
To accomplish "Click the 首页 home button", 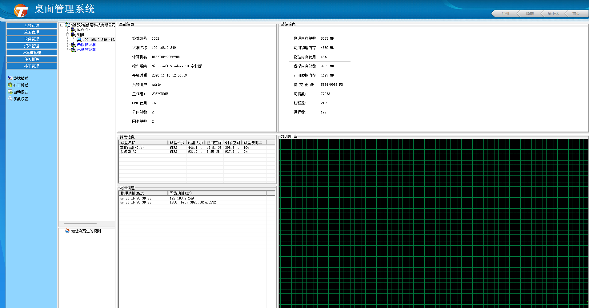I will click(576, 14).
